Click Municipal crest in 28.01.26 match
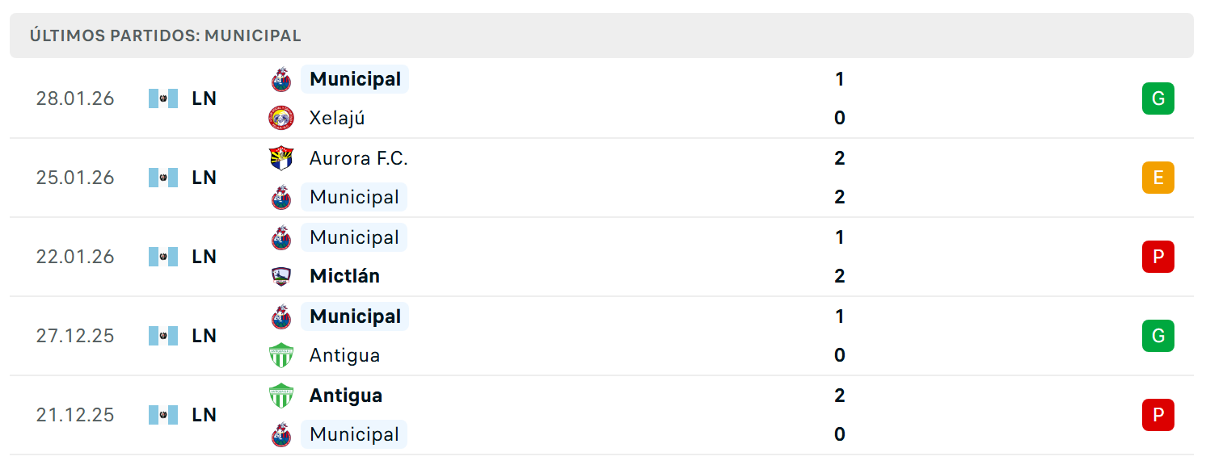Screen dimensions: 1206x469 point(281,79)
